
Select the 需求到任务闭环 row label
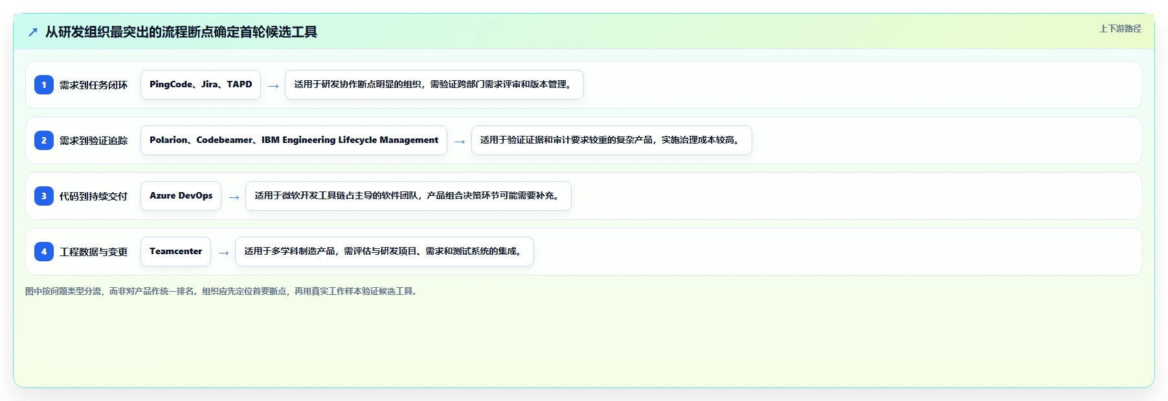(94, 85)
